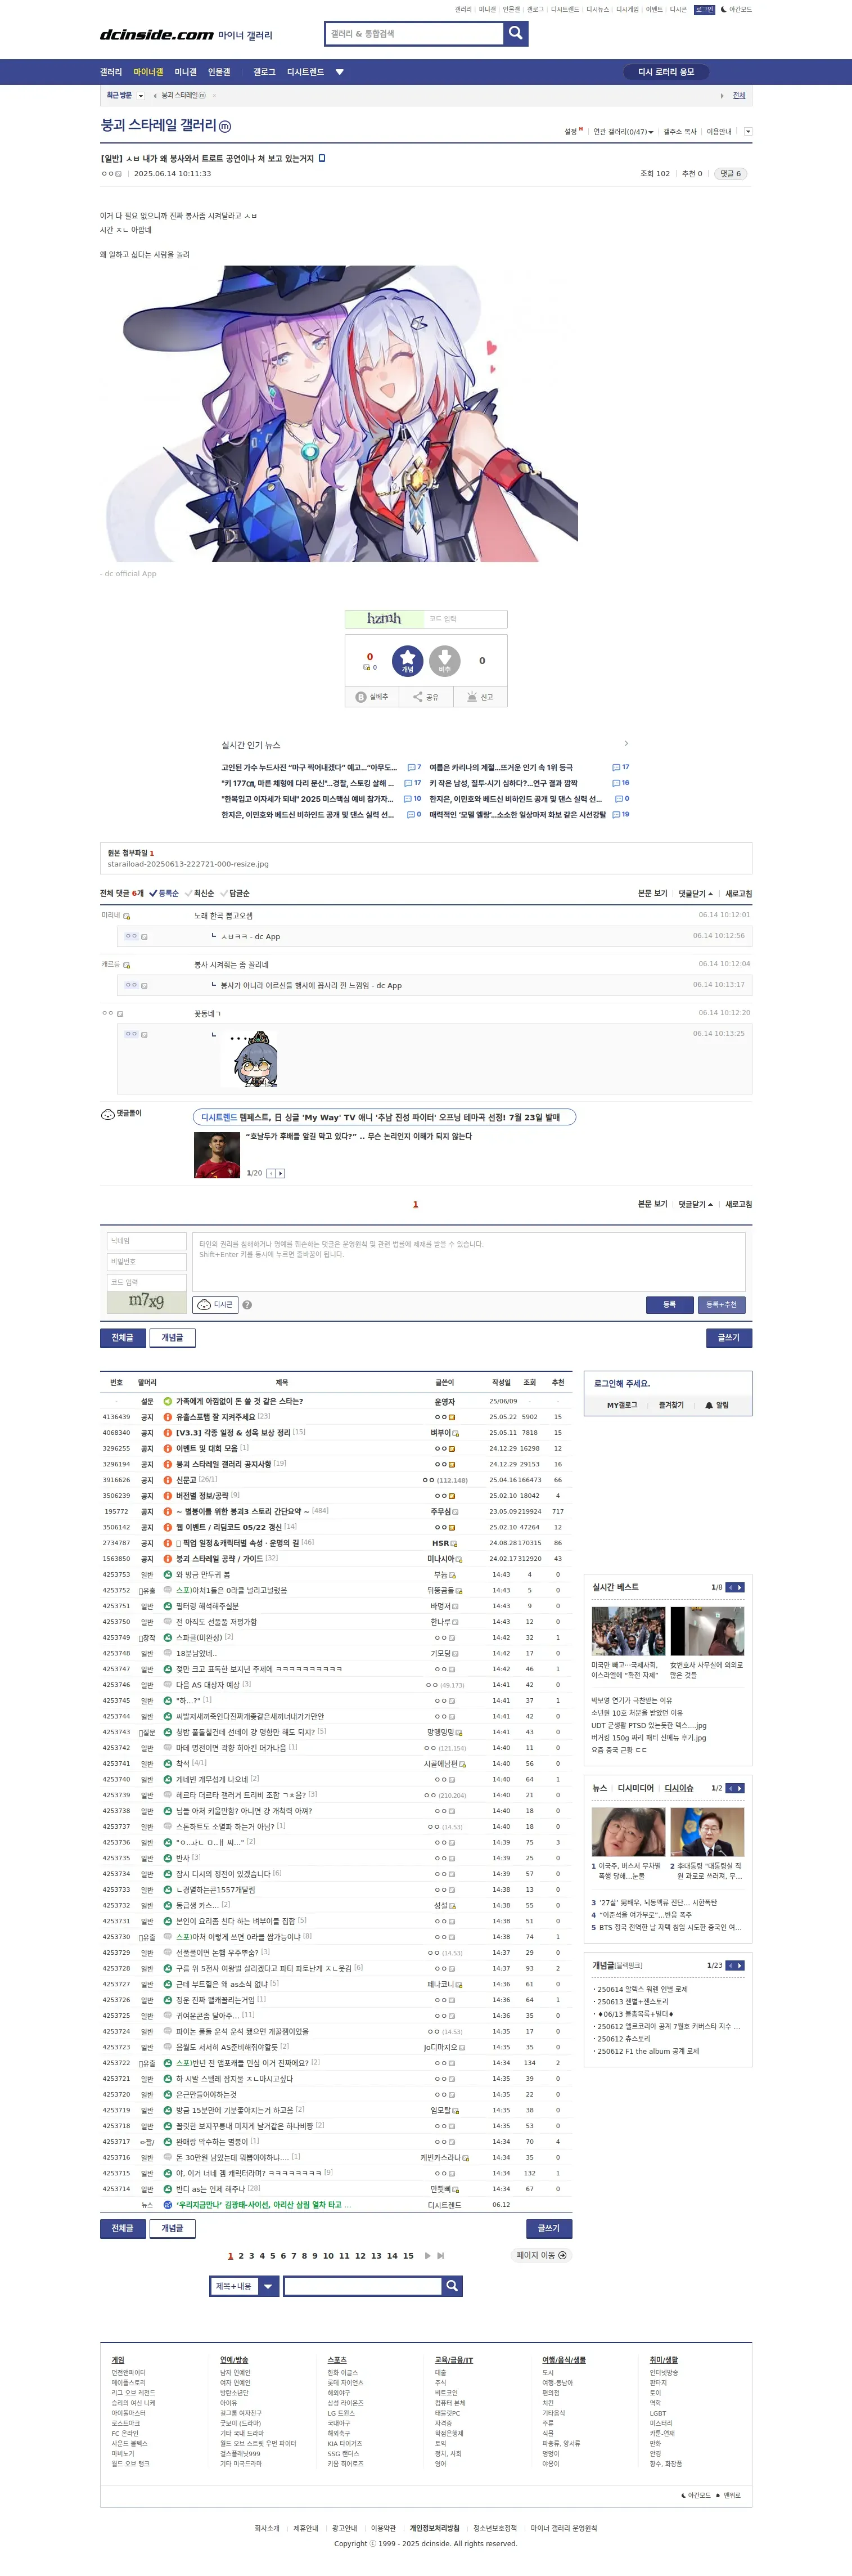Click the gallery search input field
The width and height of the screenshot is (852, 2576).
[x=414, y=33]
